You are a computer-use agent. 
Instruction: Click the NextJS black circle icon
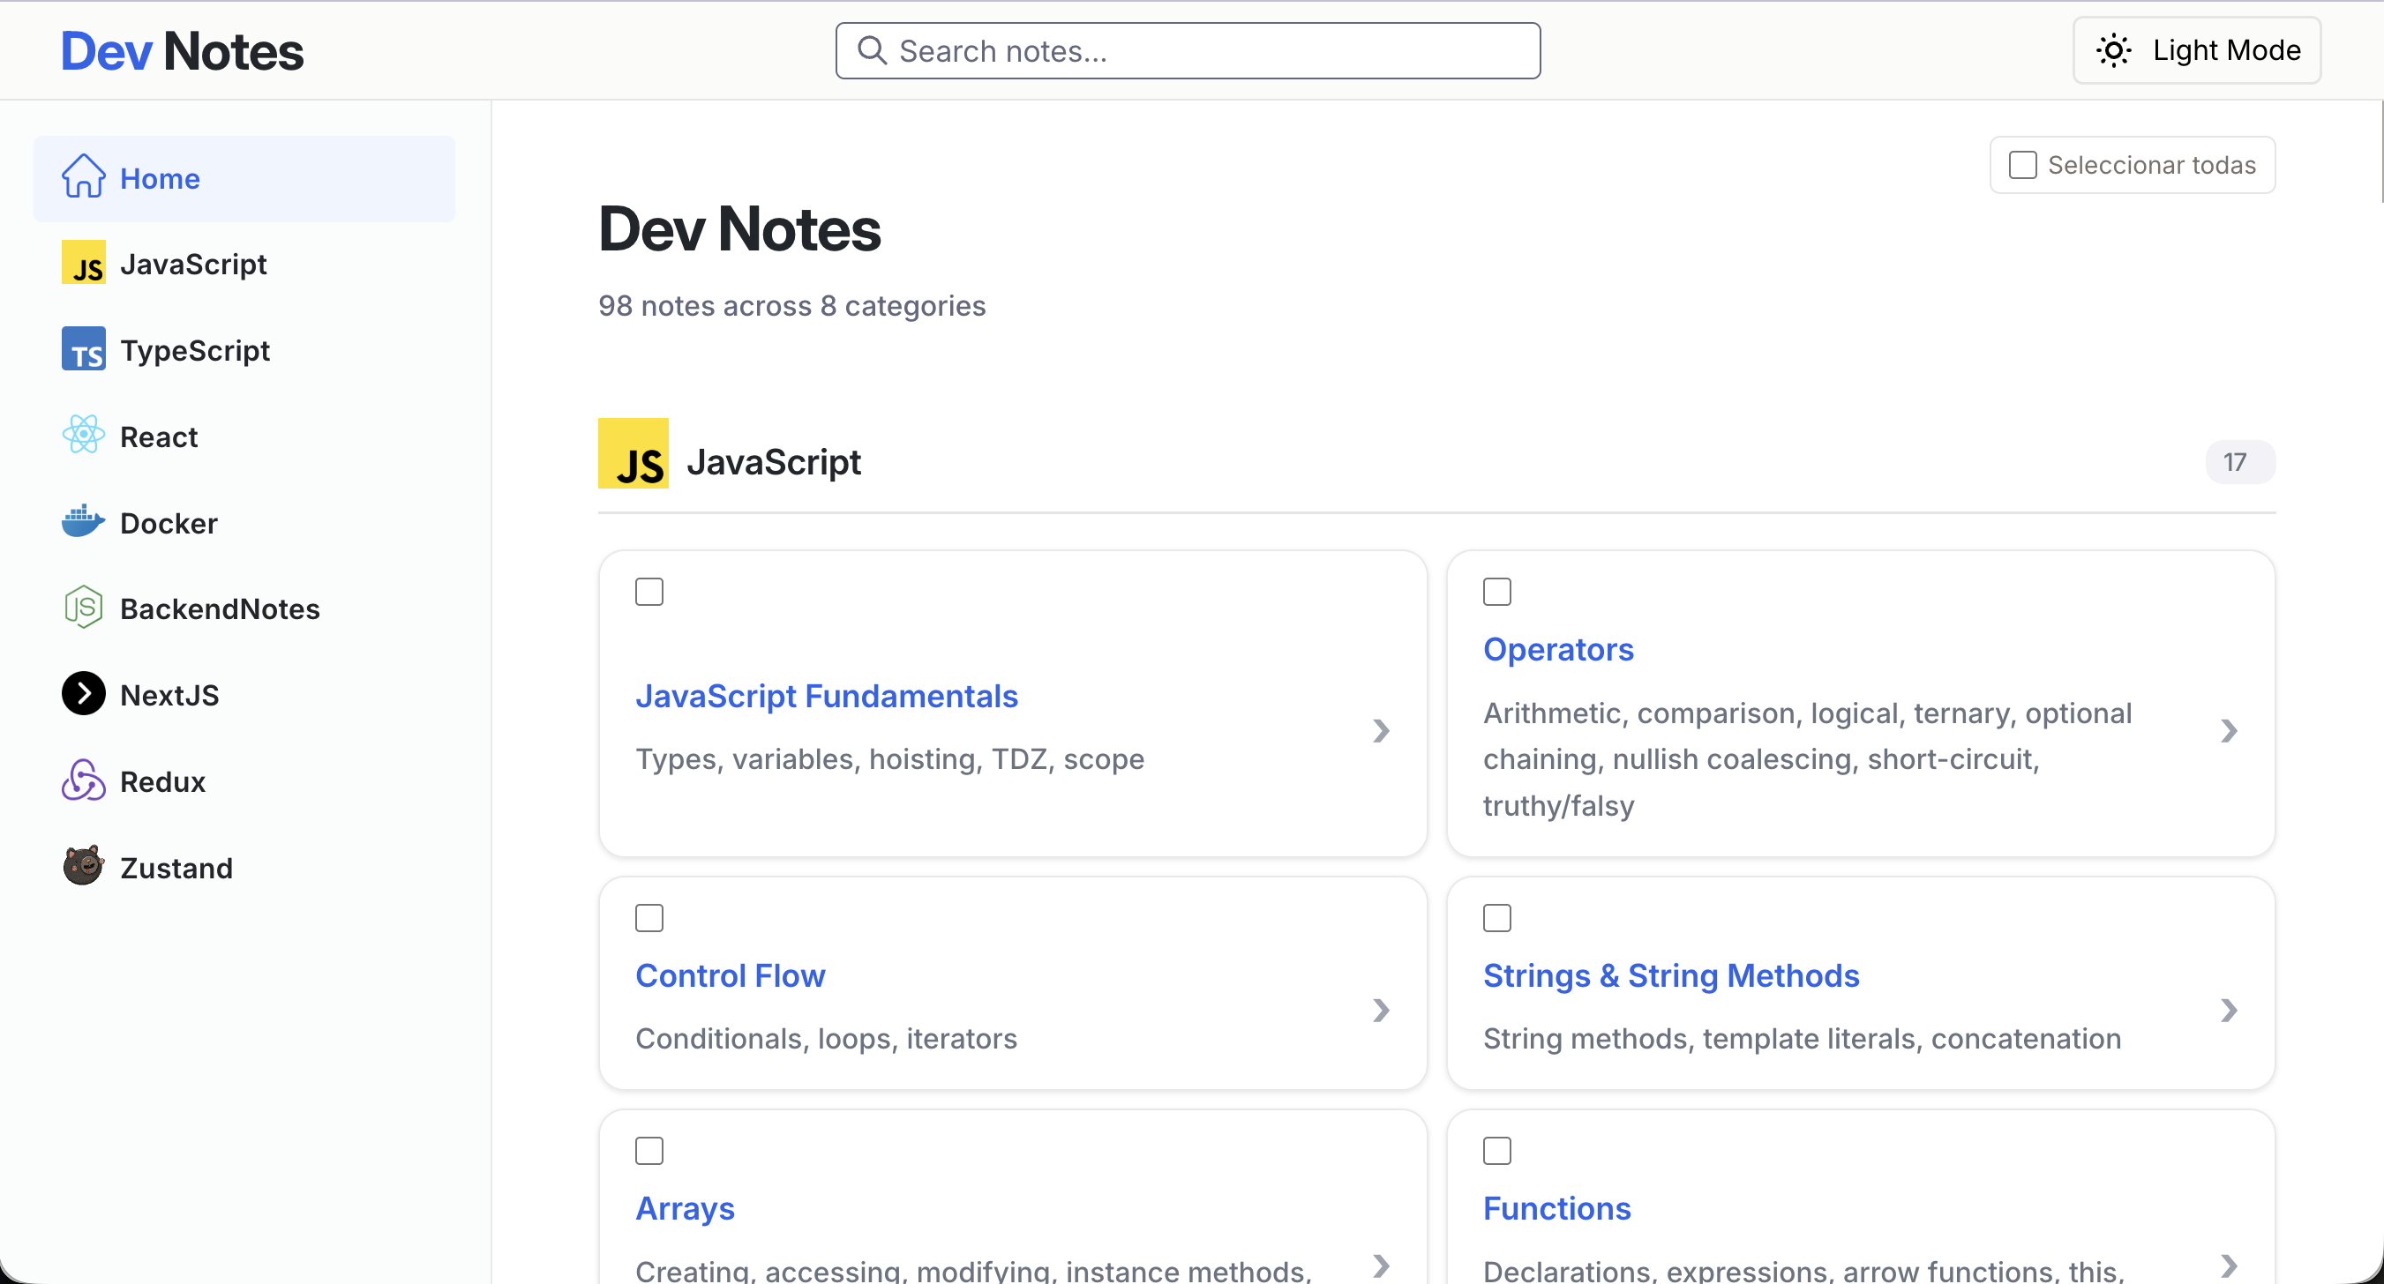(83, 694)
